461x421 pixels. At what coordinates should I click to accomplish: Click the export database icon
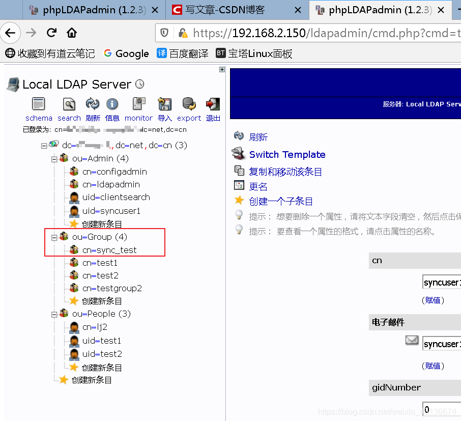[189, 104]
